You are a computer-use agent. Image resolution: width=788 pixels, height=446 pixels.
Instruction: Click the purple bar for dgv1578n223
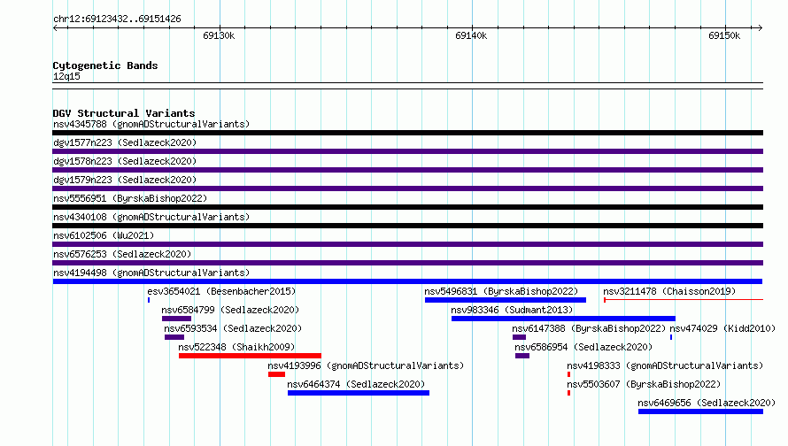[x=407, y=170]
